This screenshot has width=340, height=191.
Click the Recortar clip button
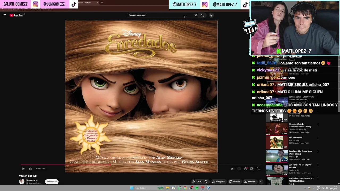250,182
